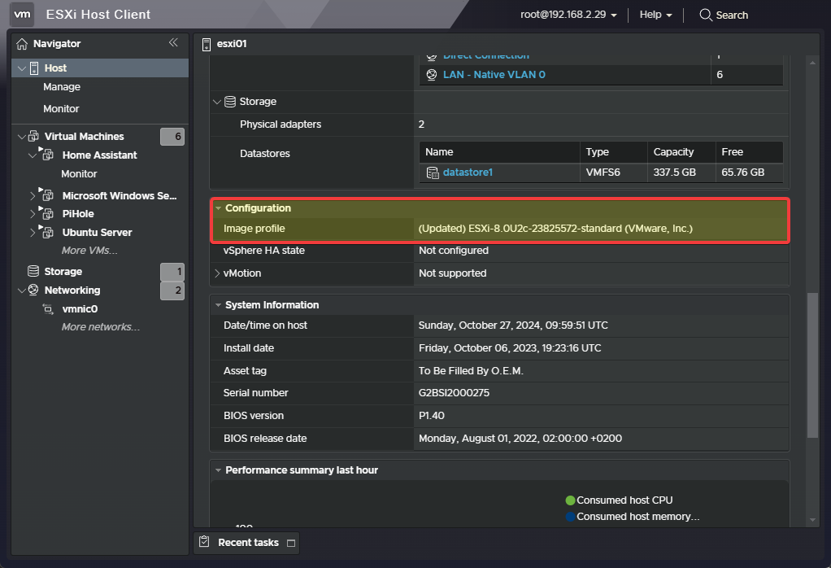Click the Storage icon in Navigator
831x568 pixels.
[33, 271]
